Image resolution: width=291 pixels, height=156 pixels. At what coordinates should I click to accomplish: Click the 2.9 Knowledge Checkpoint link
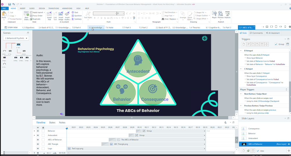pyautogui.click(x=268, y=101)
